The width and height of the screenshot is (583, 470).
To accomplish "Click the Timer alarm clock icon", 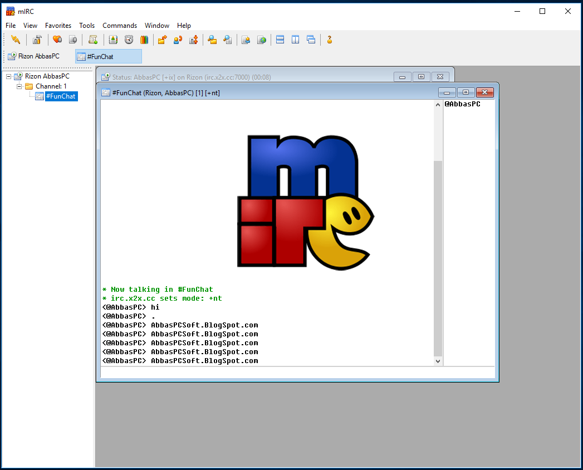I will coord(129,40).
